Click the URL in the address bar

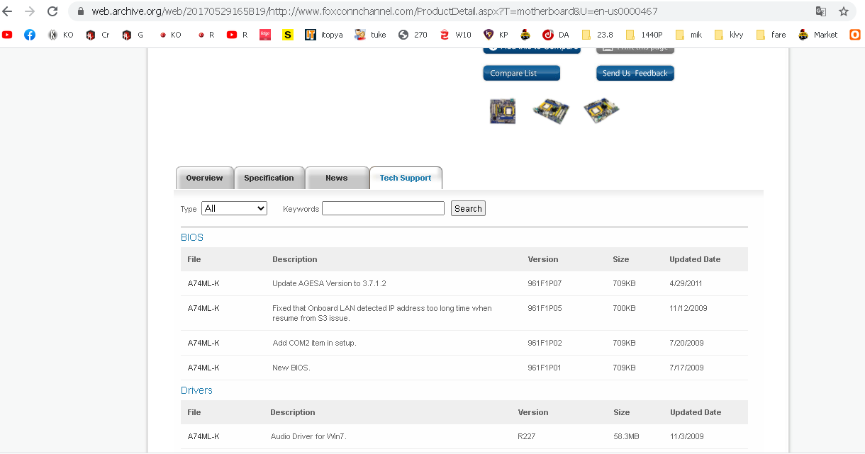374,11
